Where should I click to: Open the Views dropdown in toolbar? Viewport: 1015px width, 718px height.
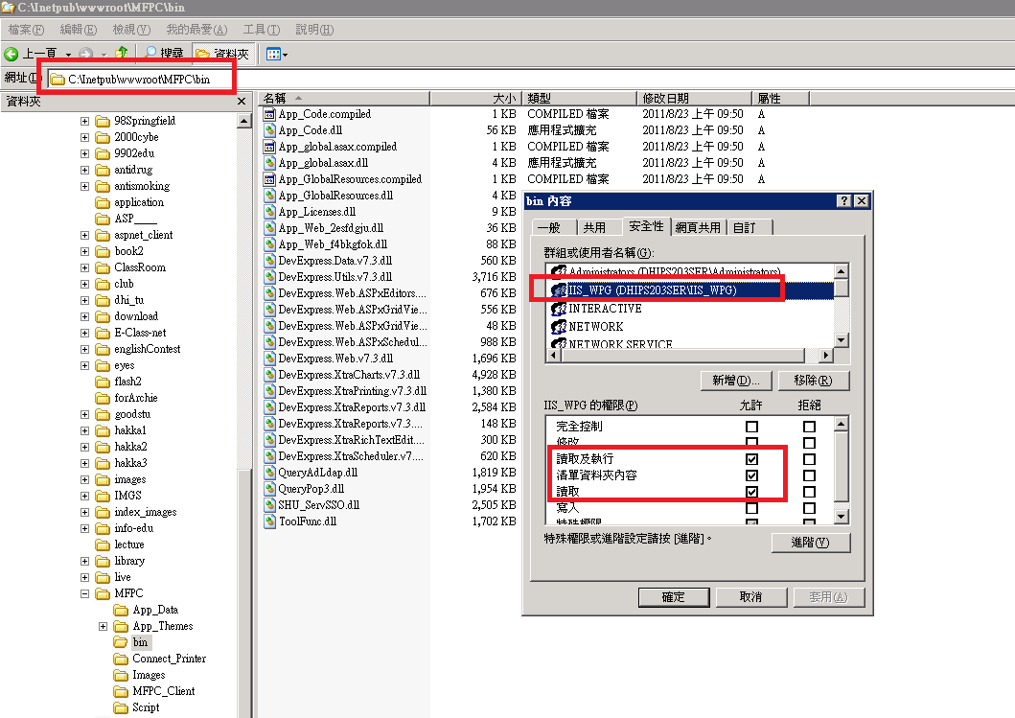(x=276, y=54)
